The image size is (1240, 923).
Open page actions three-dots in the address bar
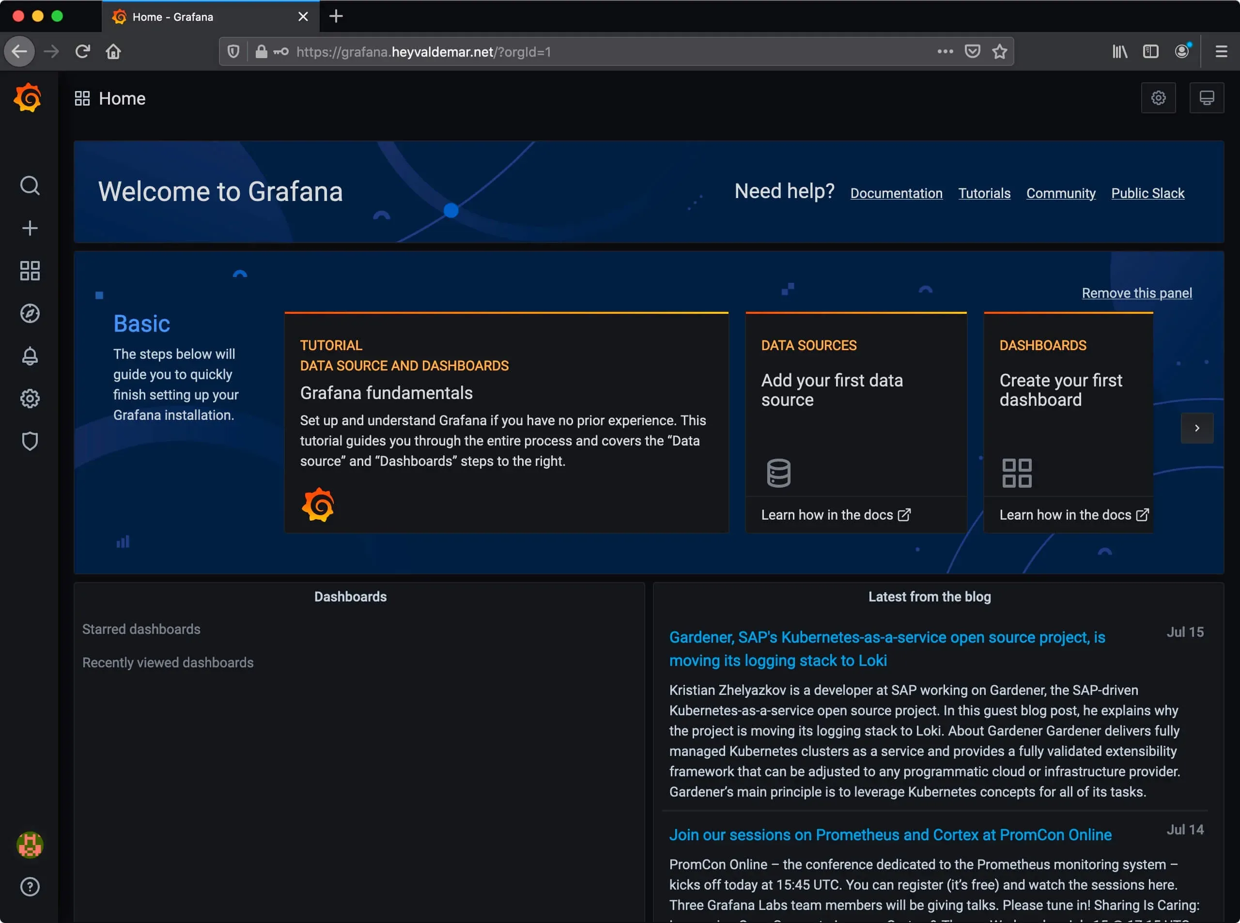945,51
